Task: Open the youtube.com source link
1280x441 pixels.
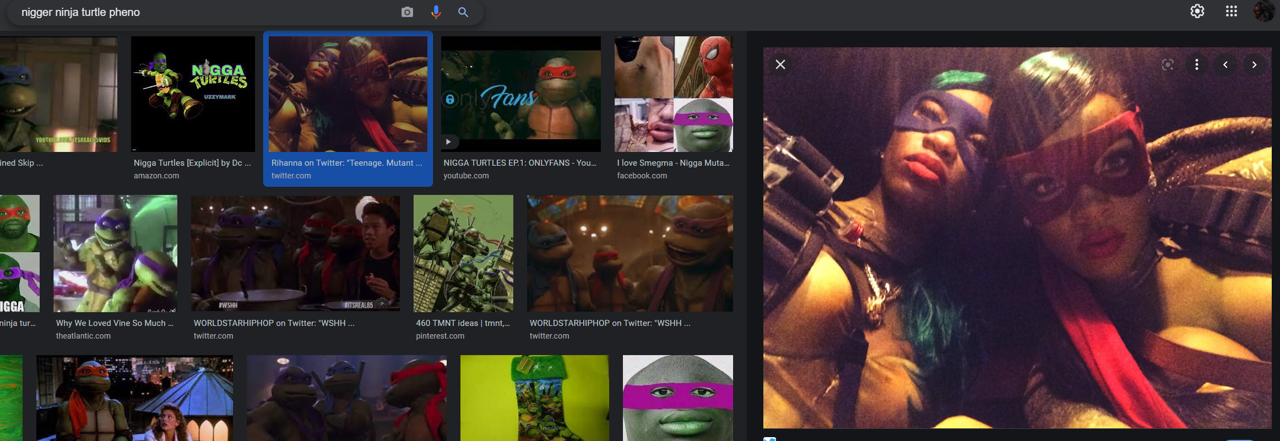Action: pos(466,176)
